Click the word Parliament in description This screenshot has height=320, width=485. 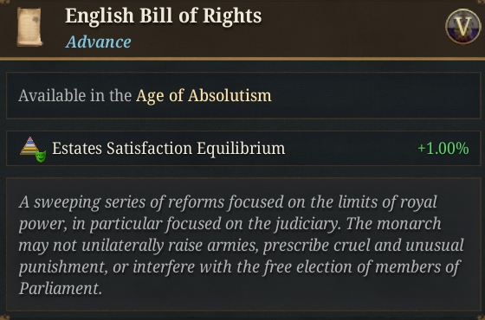pos(59,289)
